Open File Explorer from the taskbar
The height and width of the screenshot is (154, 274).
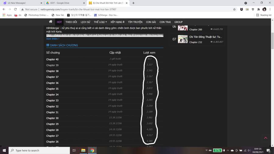83,150
